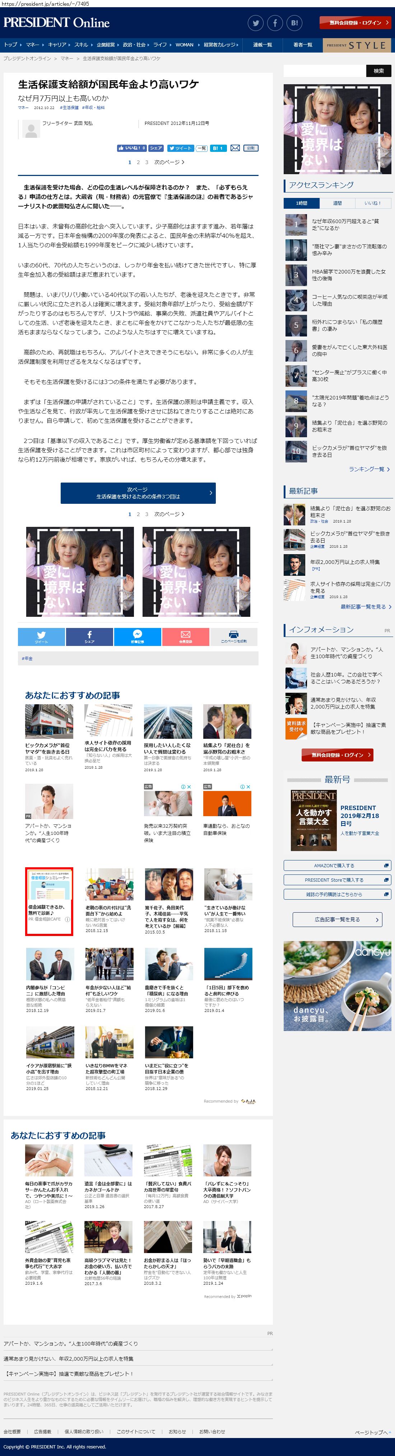Click 広告記事一覧を見る button

337,919
